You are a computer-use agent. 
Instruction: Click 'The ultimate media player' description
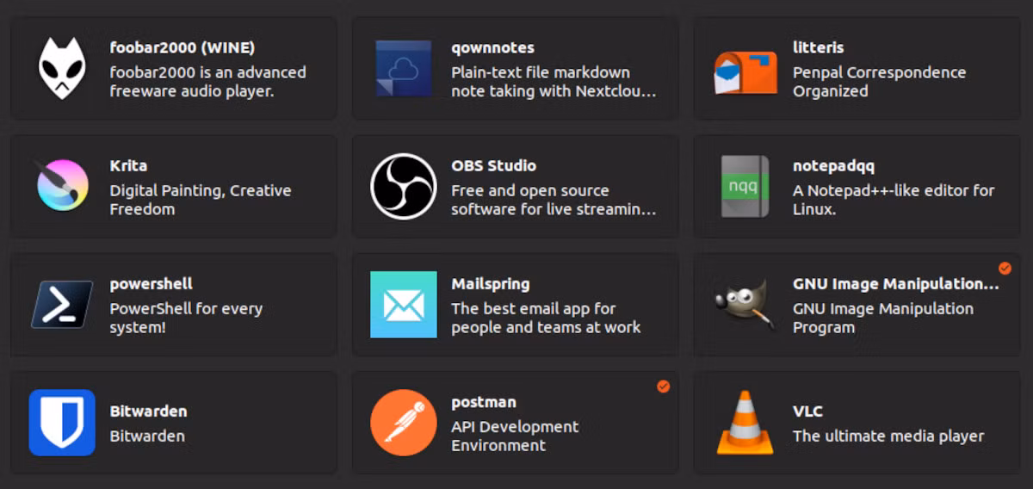point(888,436)
